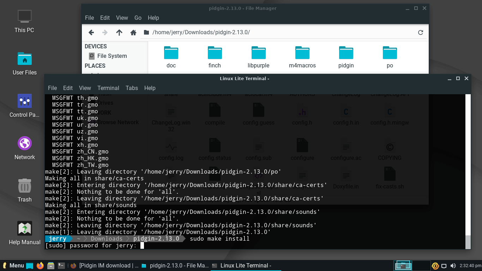Go up one directory level
The height and width of the screenshot is (271, 482).
point(119,32)
